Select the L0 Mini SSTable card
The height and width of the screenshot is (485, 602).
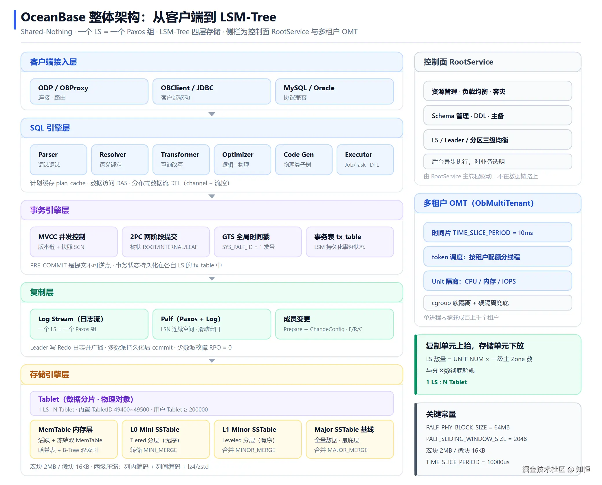point(166,439)
